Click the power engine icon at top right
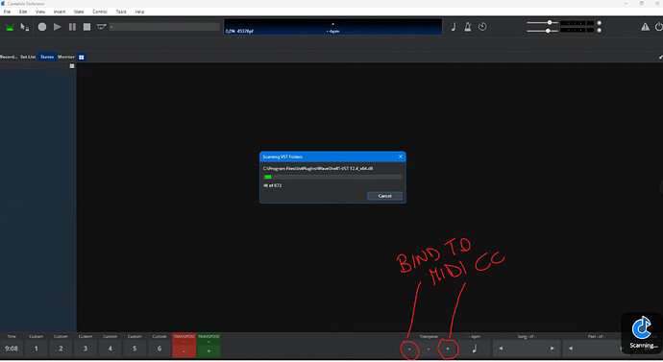 [659, 27]
